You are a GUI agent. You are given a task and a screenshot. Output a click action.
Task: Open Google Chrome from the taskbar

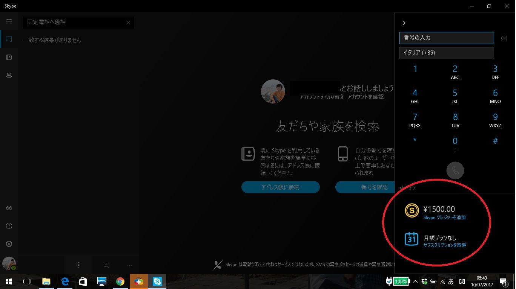[x=120, y=281]
